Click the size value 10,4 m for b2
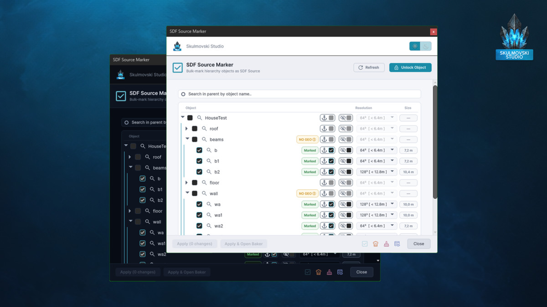 click(408, 172)
